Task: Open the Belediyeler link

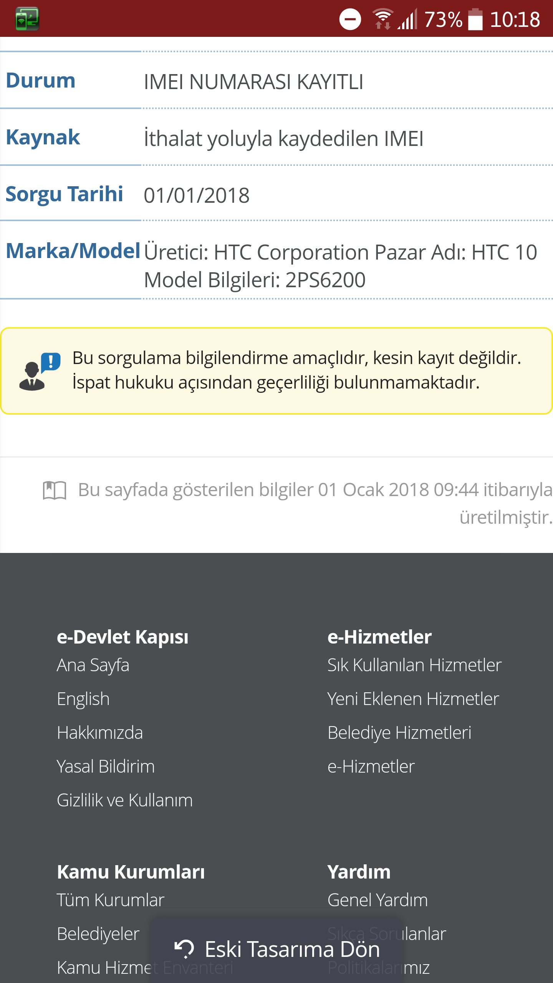Action: tap(98, 934)
